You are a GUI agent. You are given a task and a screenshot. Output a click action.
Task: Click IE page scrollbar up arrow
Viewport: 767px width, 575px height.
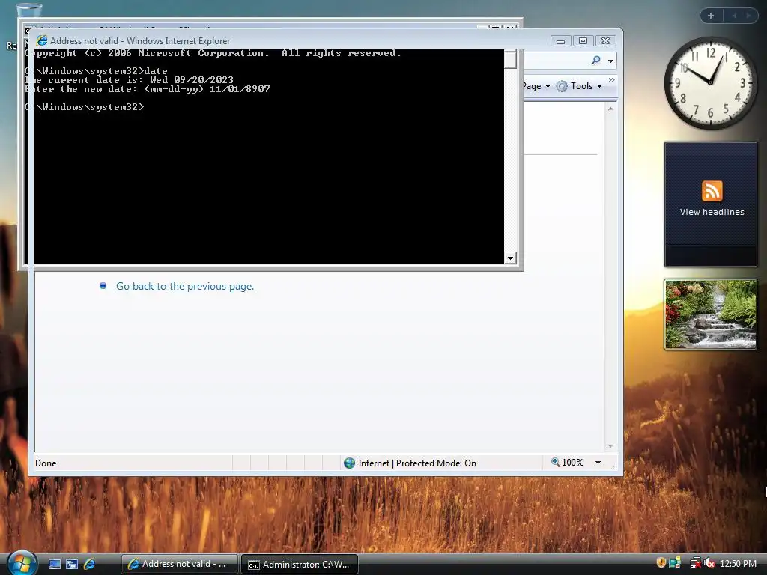[610, 109]
